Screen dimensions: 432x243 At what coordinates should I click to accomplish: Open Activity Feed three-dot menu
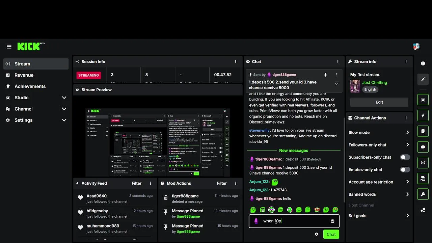tap(151, 183)
